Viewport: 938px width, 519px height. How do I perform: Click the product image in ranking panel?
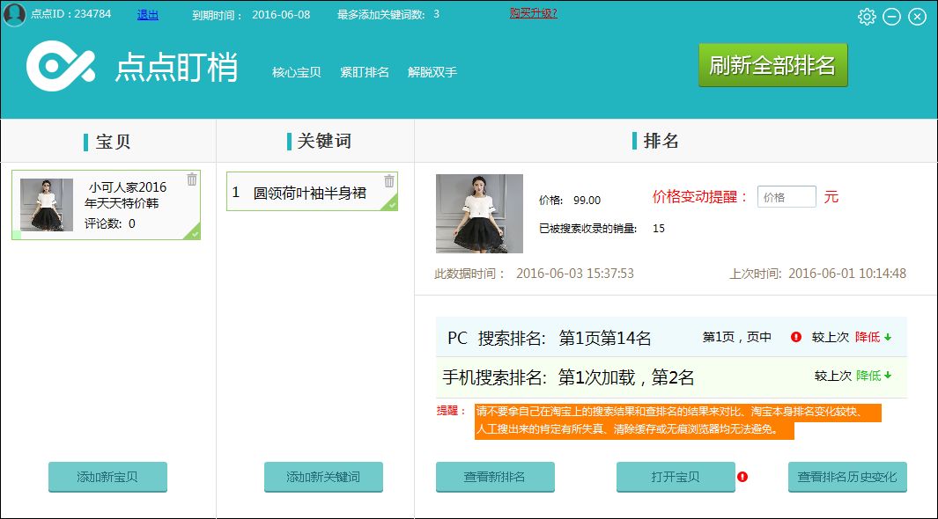(x=479, y=214)
